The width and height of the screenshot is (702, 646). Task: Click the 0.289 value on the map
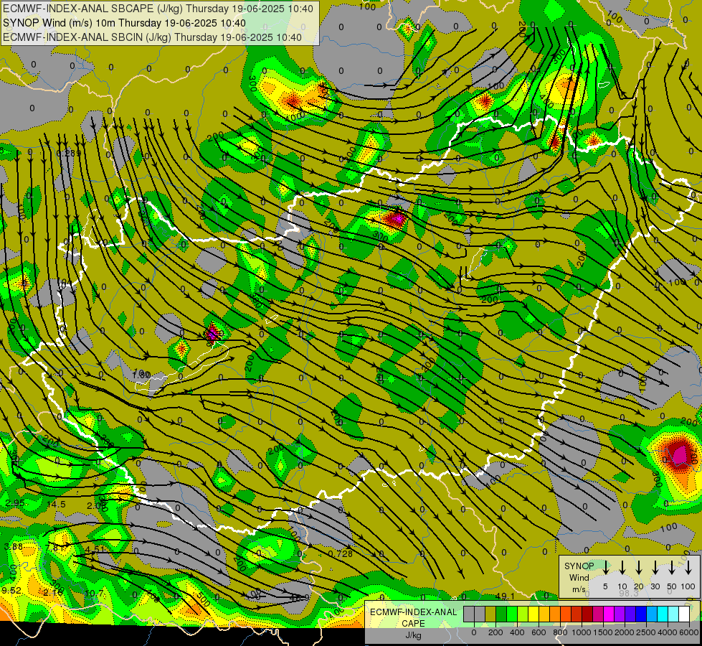(69, 153)
